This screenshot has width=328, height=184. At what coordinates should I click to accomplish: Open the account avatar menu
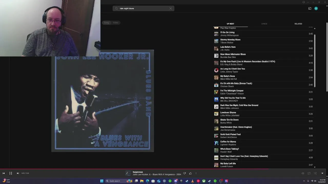[316, 8]
